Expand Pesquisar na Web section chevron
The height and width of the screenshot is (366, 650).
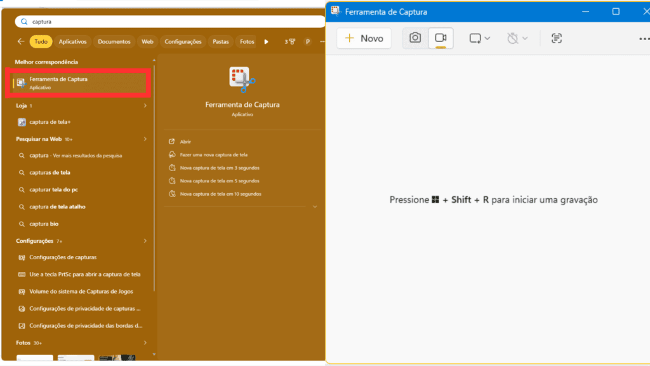click(x=145, y=139)
